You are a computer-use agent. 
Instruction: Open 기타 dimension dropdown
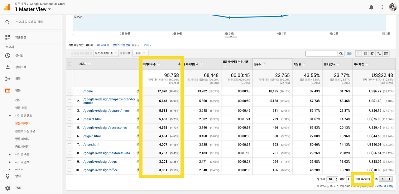[x=148, y=45]
